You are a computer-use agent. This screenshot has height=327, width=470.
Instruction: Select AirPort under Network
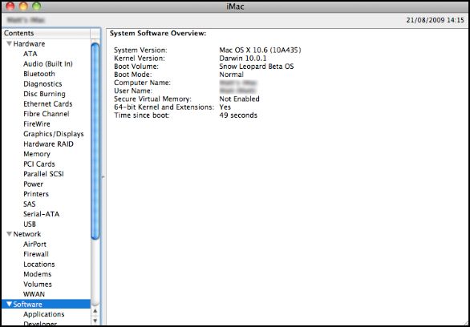point(34,244)
